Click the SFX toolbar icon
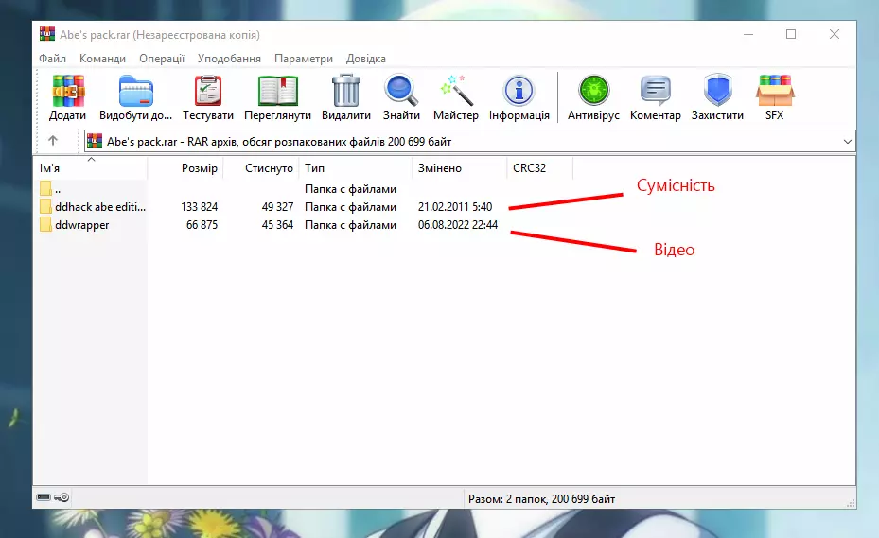Image resolution: width=879 pixels, height=538 pixels. (x=775, y=91)
